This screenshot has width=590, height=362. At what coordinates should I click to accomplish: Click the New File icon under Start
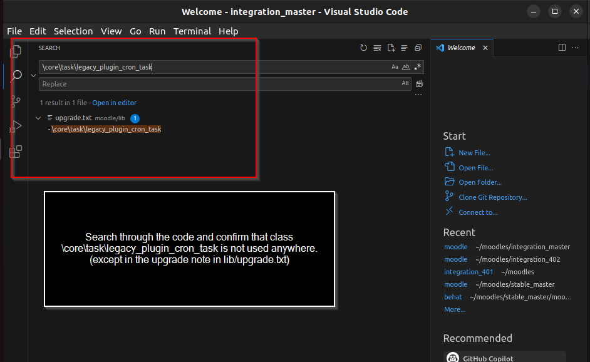point(449,152)
